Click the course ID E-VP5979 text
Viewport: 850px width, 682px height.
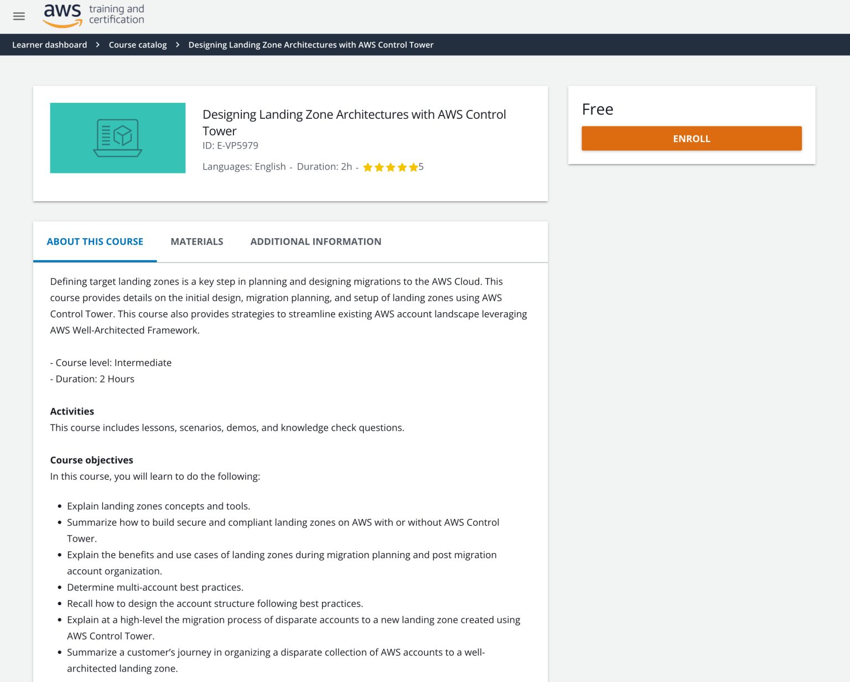230,145
